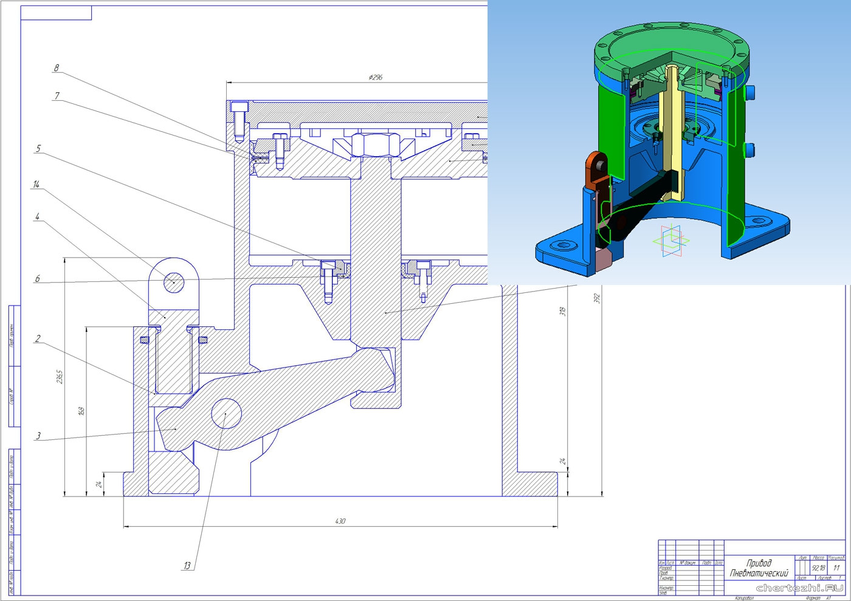Select the 430 base width dimension

pyautogui.click(x=340, y=521)
